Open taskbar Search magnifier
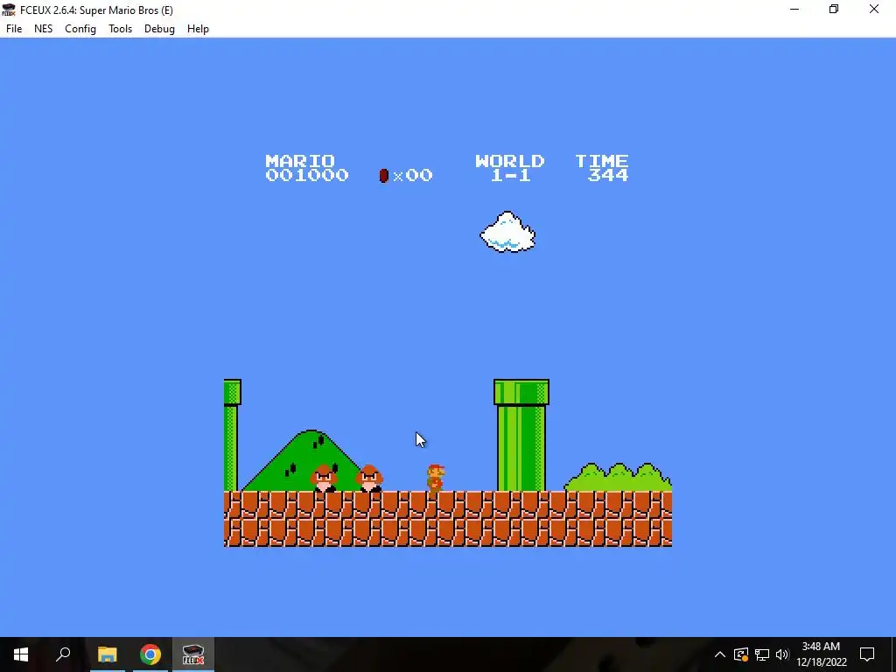The height and width of the screenshot is (672, 896). click(x=63, y=654)
